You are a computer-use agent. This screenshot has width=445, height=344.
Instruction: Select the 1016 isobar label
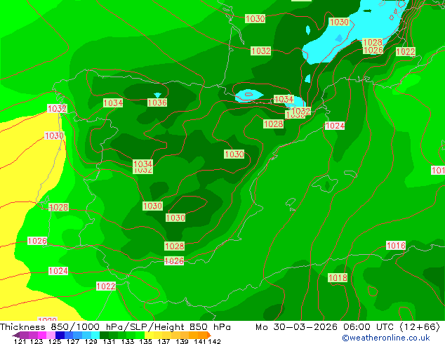[x=396, y=245]
